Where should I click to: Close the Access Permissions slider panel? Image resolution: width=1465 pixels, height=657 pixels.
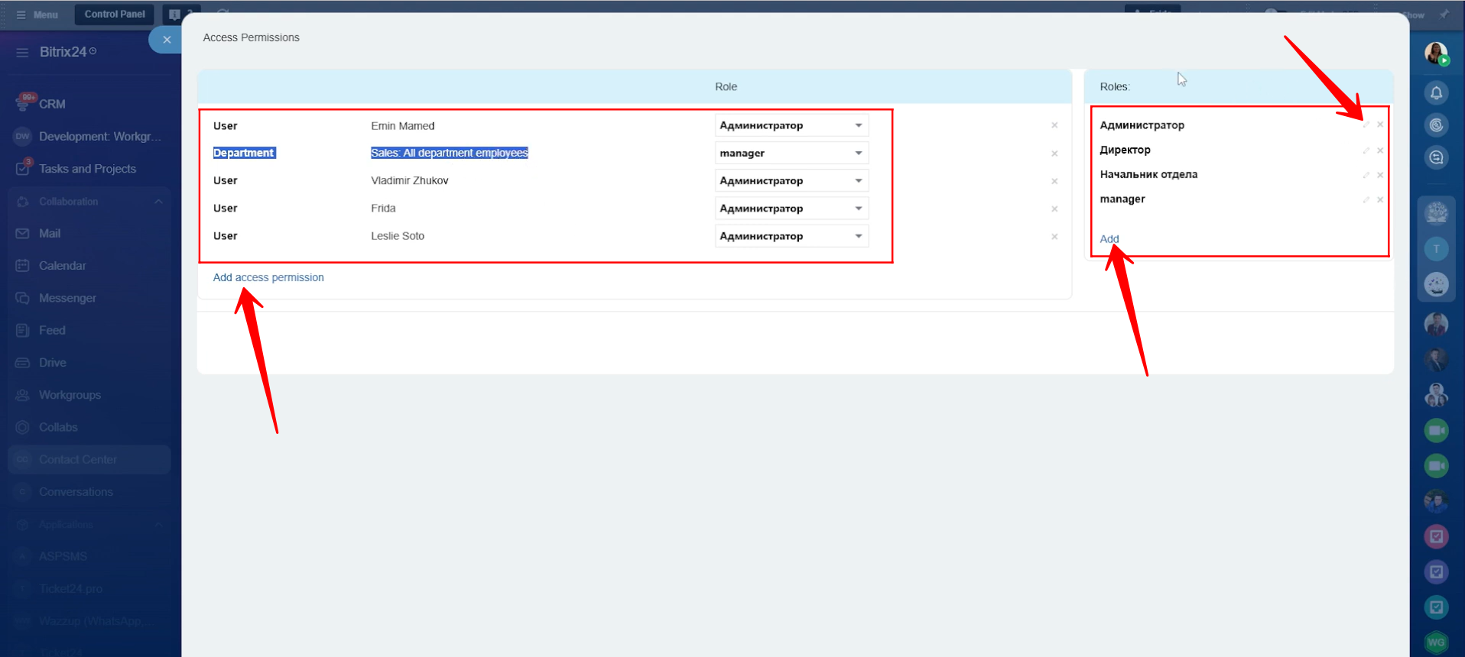click(166, 40)
